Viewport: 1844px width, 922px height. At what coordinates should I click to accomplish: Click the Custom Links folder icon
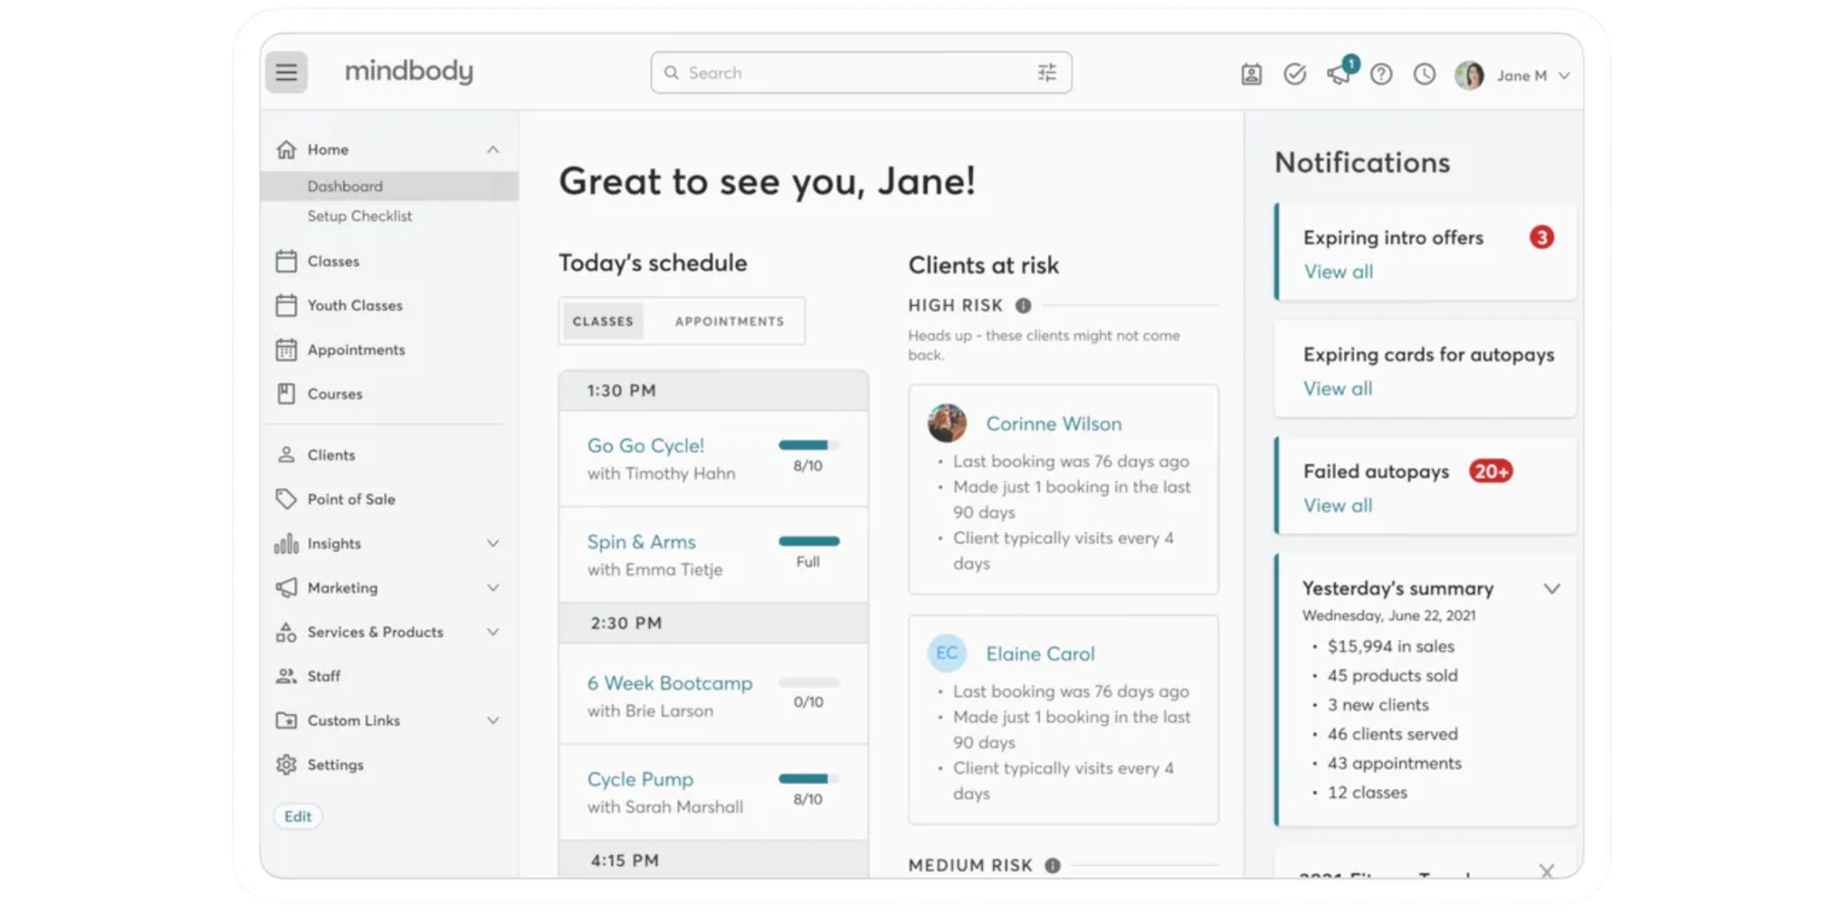[286, 720]
